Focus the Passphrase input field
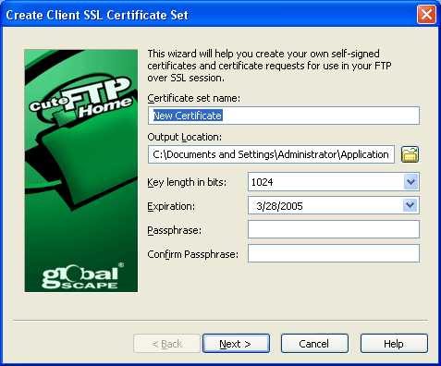The image size is (441, 366). tap(334, 229)
